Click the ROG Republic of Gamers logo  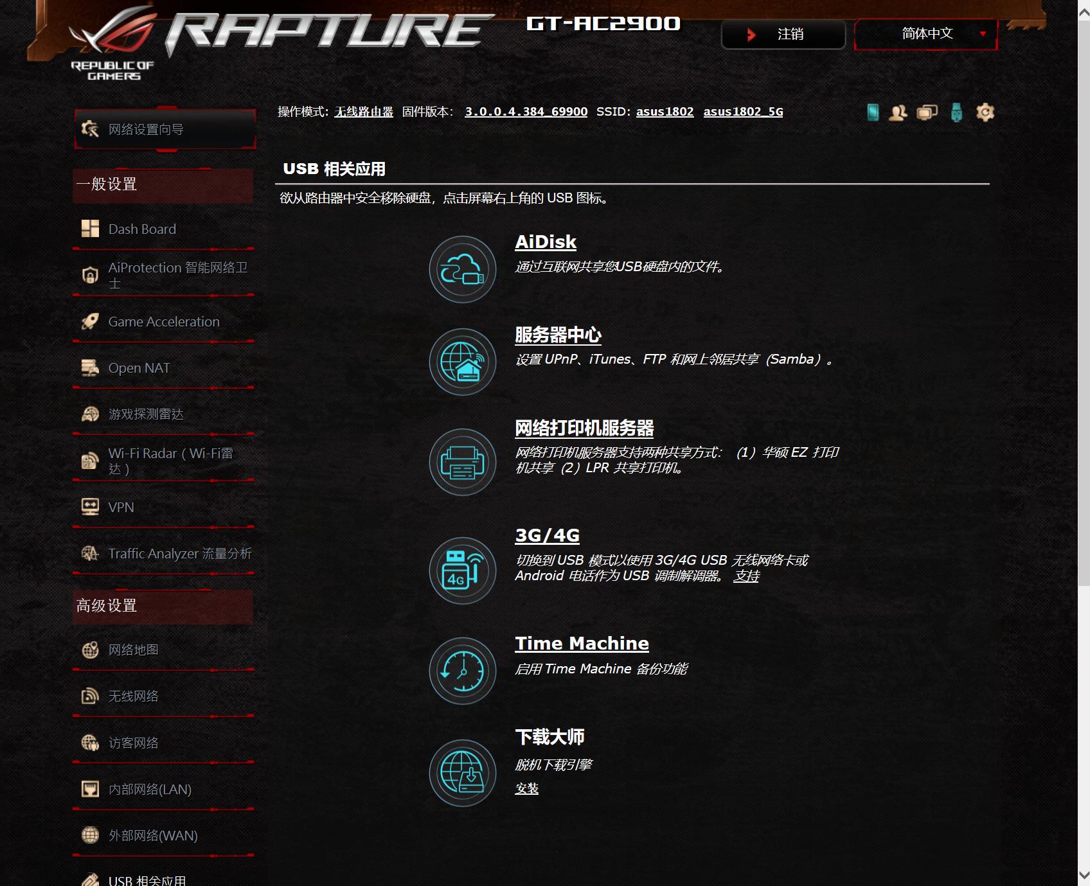pyautogui.click(x=113, y=44)
